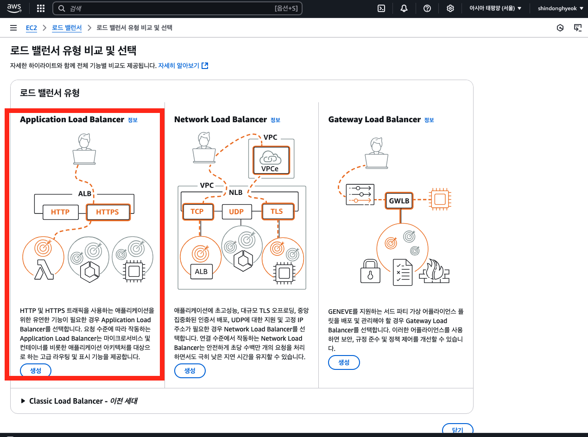588x437 pixels.
Task: Open 자세히 알아보기 link
Action: click(x=178, y=66)
